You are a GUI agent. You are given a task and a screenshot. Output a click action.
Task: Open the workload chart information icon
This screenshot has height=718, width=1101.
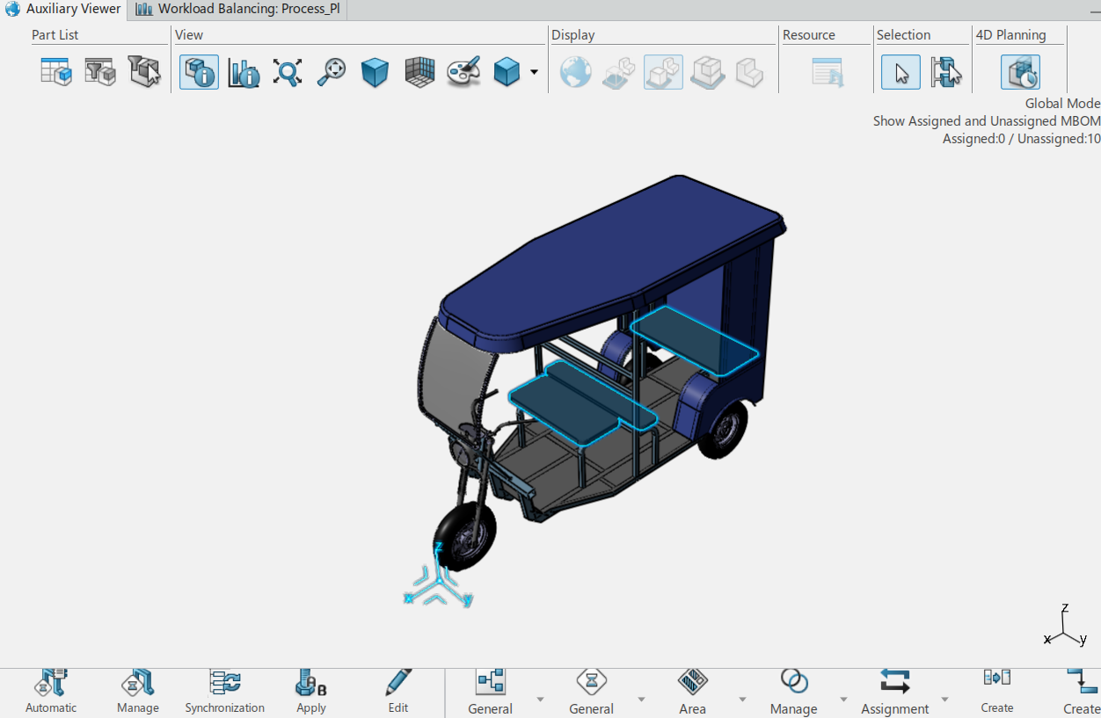tap(244, 72)
